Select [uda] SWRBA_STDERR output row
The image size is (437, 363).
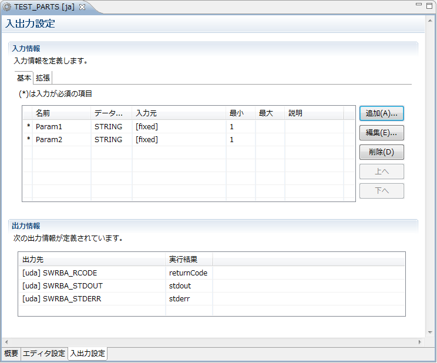click(211, 298)
